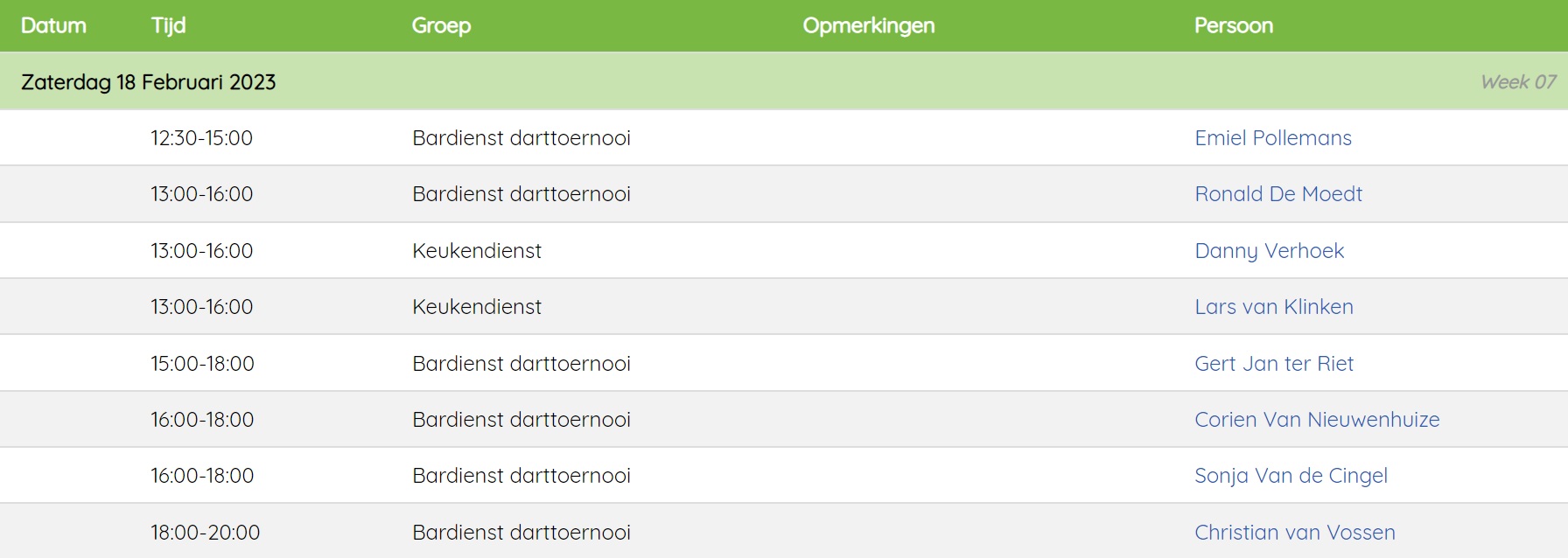Click the Datum column header
The height and width of the screenshot is (558, 1568).
(53, 25)
